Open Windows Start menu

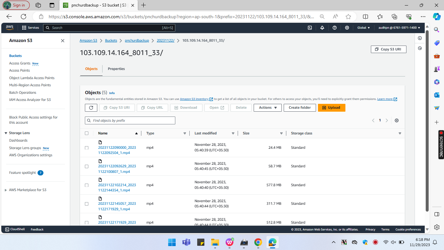(172, 243)
